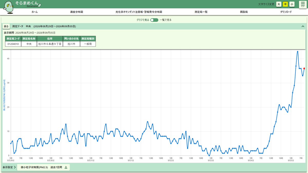Click the 測定局種別 column header
Image resolution: width=308 pixels, height=173 pixels.
88,38
